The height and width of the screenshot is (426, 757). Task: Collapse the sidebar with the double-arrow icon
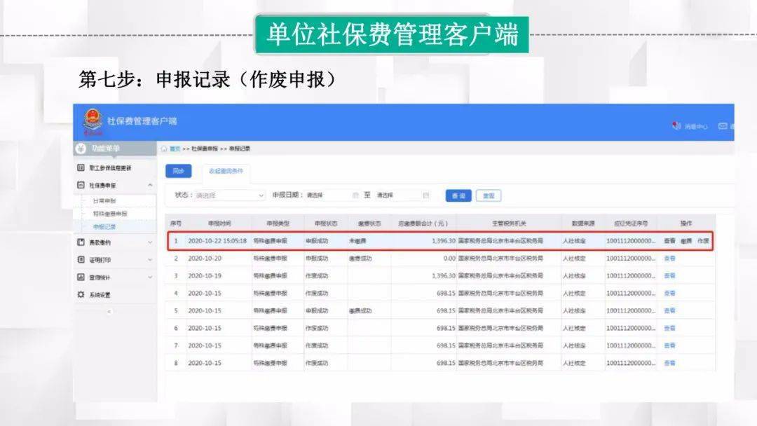click(109, 312)
